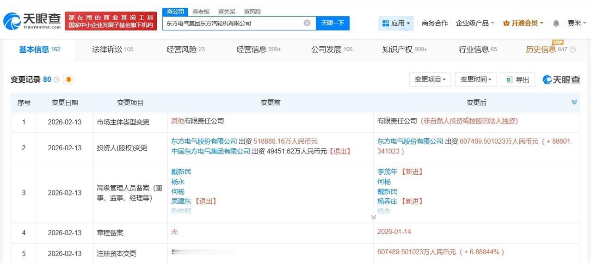Select the 查公司 search tab
Viewport: 591px width, 263px height.
click(x=175, y=12)
